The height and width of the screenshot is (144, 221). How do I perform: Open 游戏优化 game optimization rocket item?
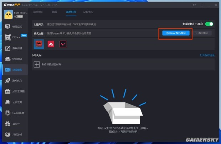15,81
